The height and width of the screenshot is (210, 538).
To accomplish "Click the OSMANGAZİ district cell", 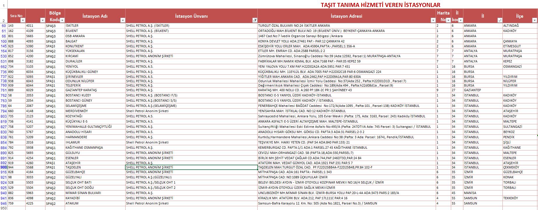I will (x=520, y=67).
